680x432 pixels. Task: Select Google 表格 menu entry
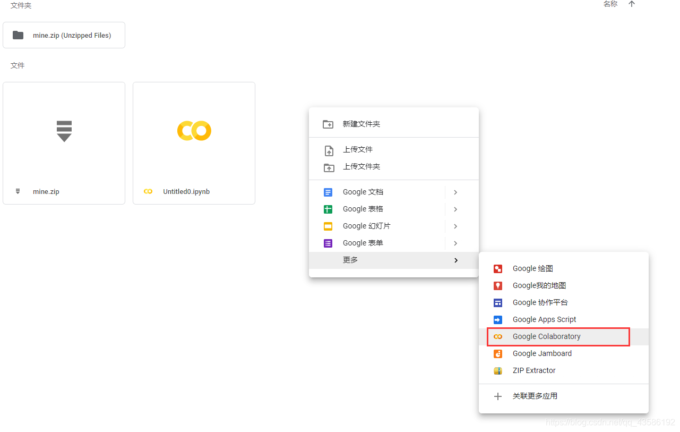(x=394, y=209)
